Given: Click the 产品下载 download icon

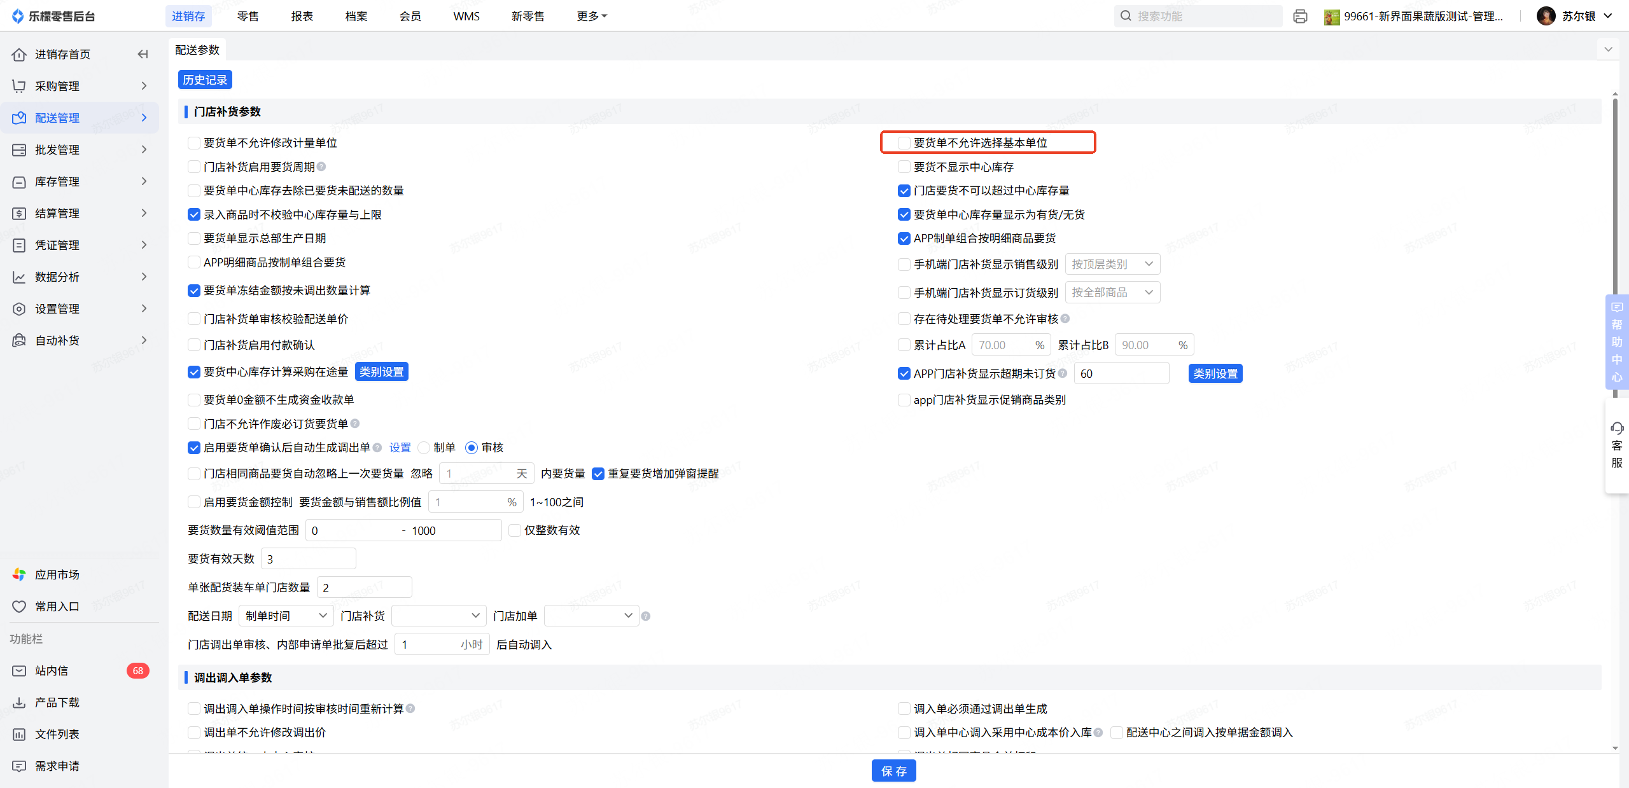Looking at the screenshot, I should pos(19,702).
